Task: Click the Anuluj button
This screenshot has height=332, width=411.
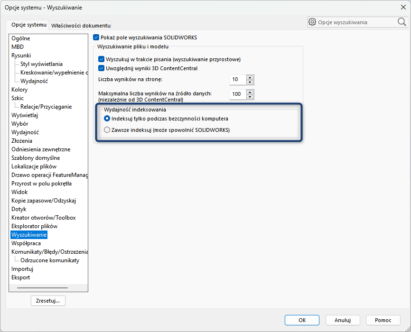Action: (342, 320)
